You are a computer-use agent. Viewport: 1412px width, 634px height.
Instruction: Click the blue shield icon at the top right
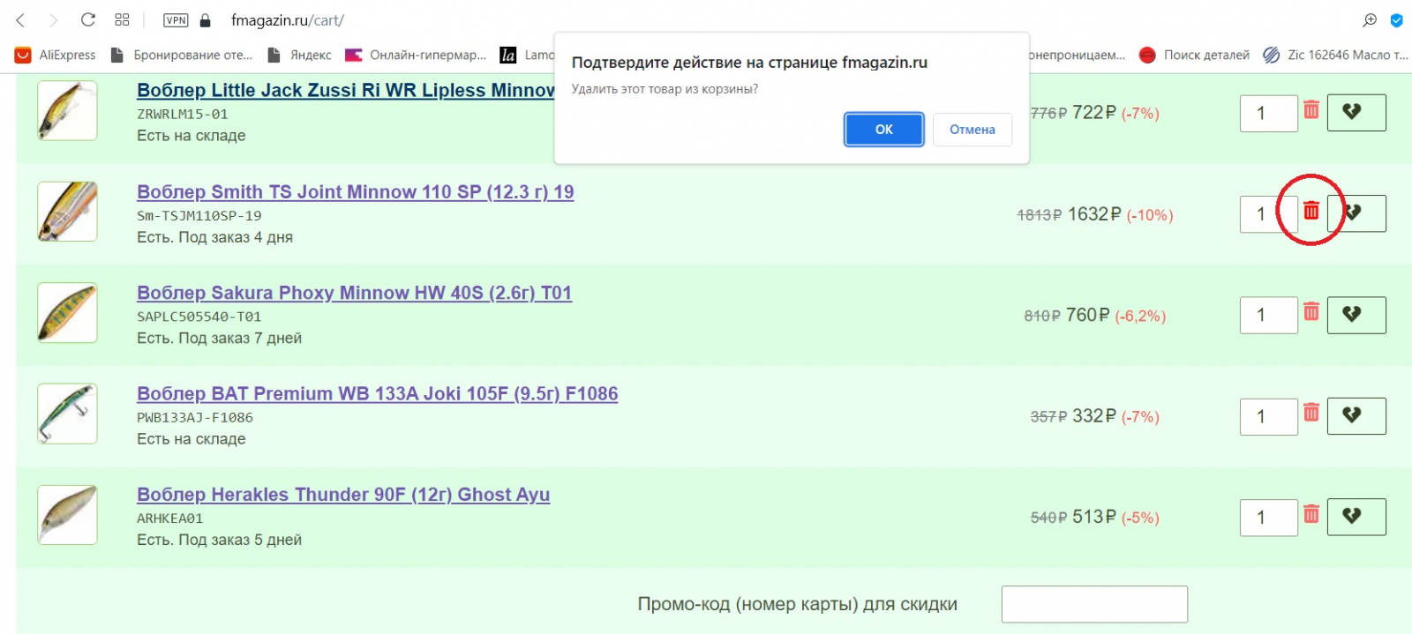(x=1396, y=19)
